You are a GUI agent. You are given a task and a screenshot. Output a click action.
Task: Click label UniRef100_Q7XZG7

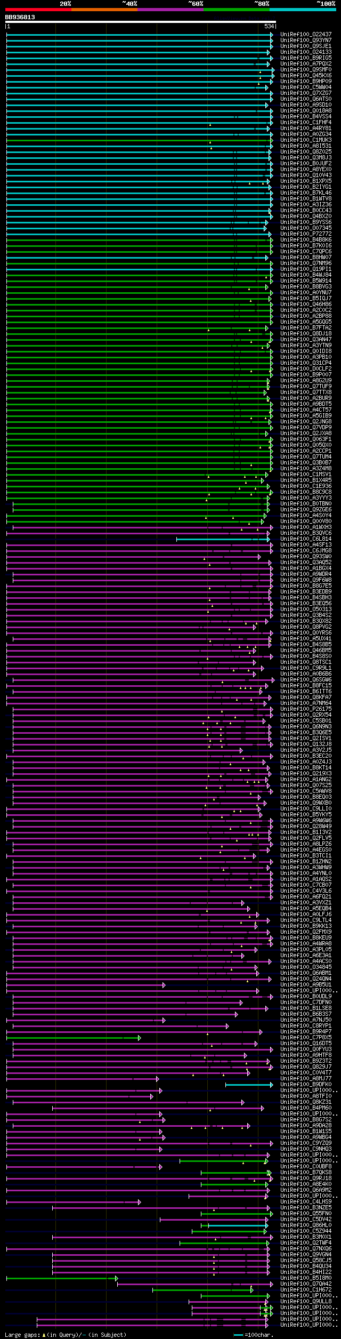tap(306, 93)
